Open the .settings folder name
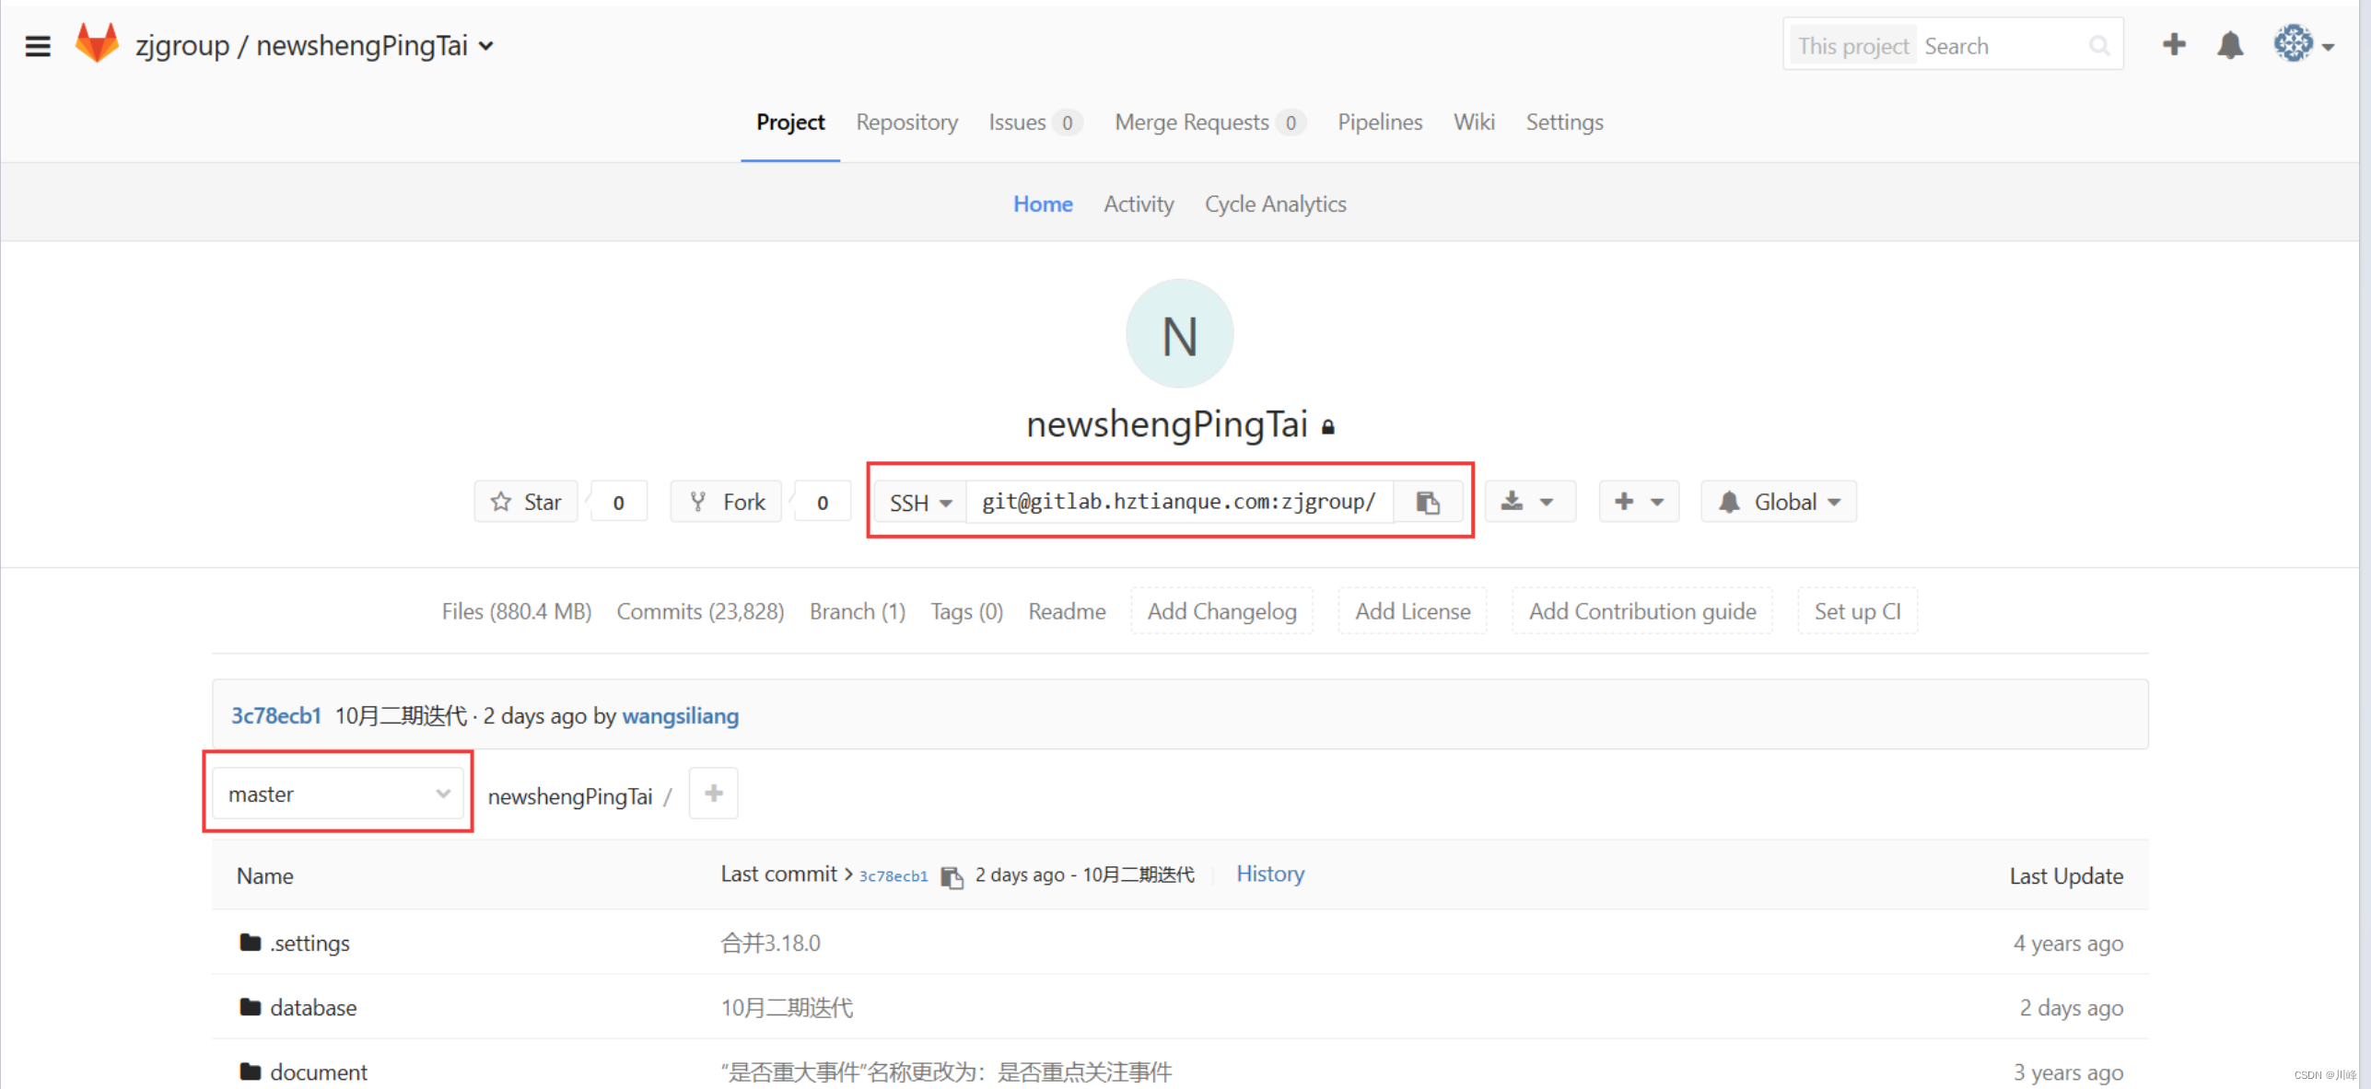This screenshot has height=1089, width=2371. tap(310, 943)
